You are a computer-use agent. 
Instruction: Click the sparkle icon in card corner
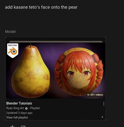click(102, 117)
